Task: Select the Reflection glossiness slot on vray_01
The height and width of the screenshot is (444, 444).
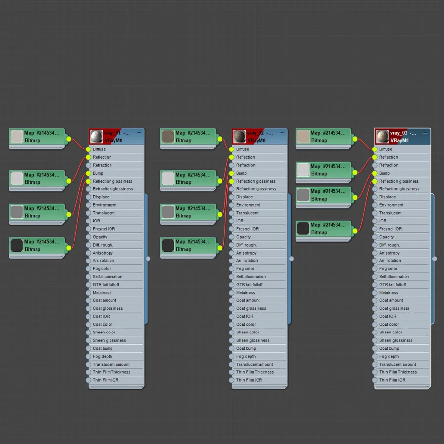Action: [x=116, y=181]
